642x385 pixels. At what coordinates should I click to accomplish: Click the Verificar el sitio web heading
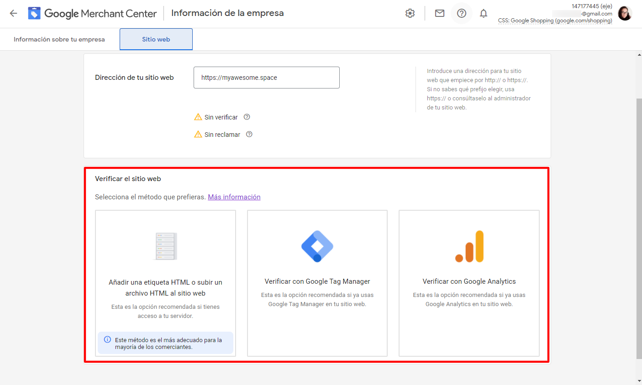(128, 179)
